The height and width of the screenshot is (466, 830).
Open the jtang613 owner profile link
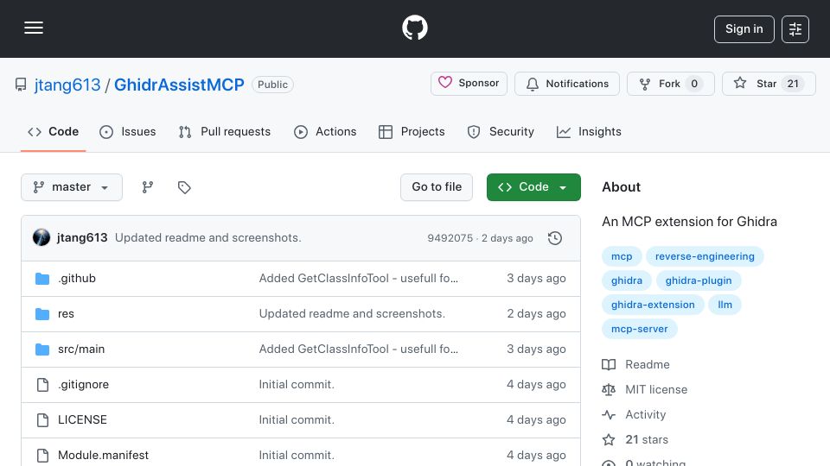click(x=67, y=85)
